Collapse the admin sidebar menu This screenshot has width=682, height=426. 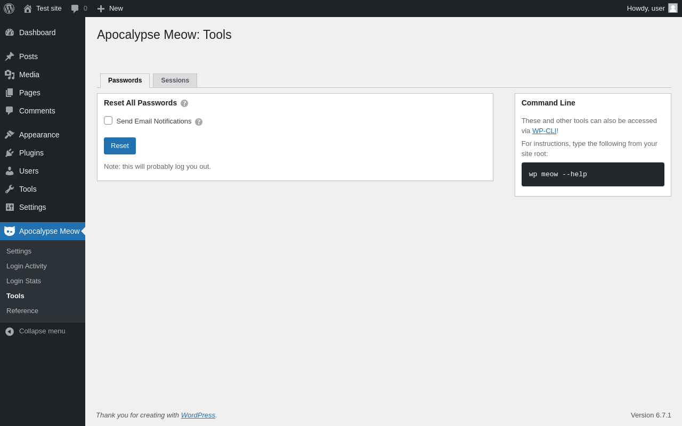point(35,331)
